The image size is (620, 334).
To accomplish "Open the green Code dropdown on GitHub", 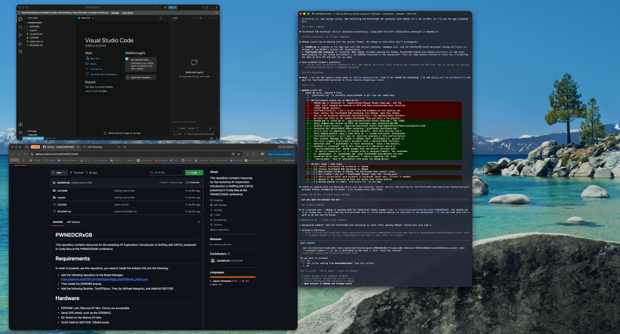I will click(x=194, y=173).
